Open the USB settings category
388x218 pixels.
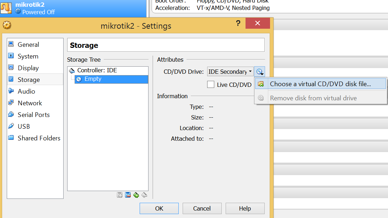click(x=35, y=127)
